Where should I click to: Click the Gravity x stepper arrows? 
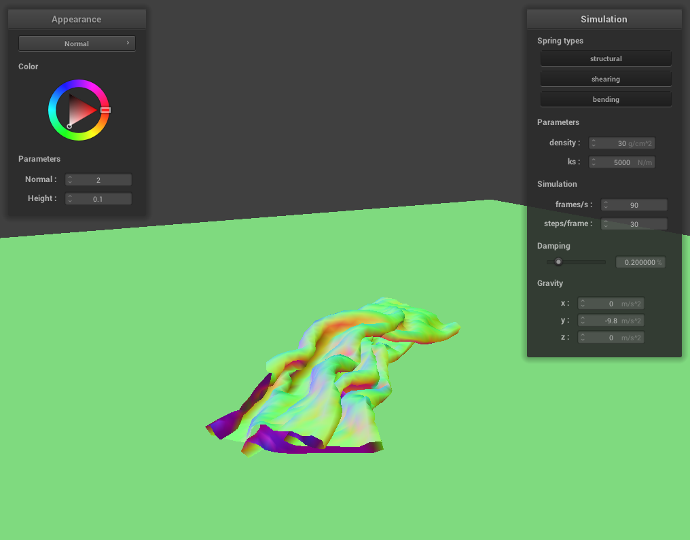click(583, 303)
